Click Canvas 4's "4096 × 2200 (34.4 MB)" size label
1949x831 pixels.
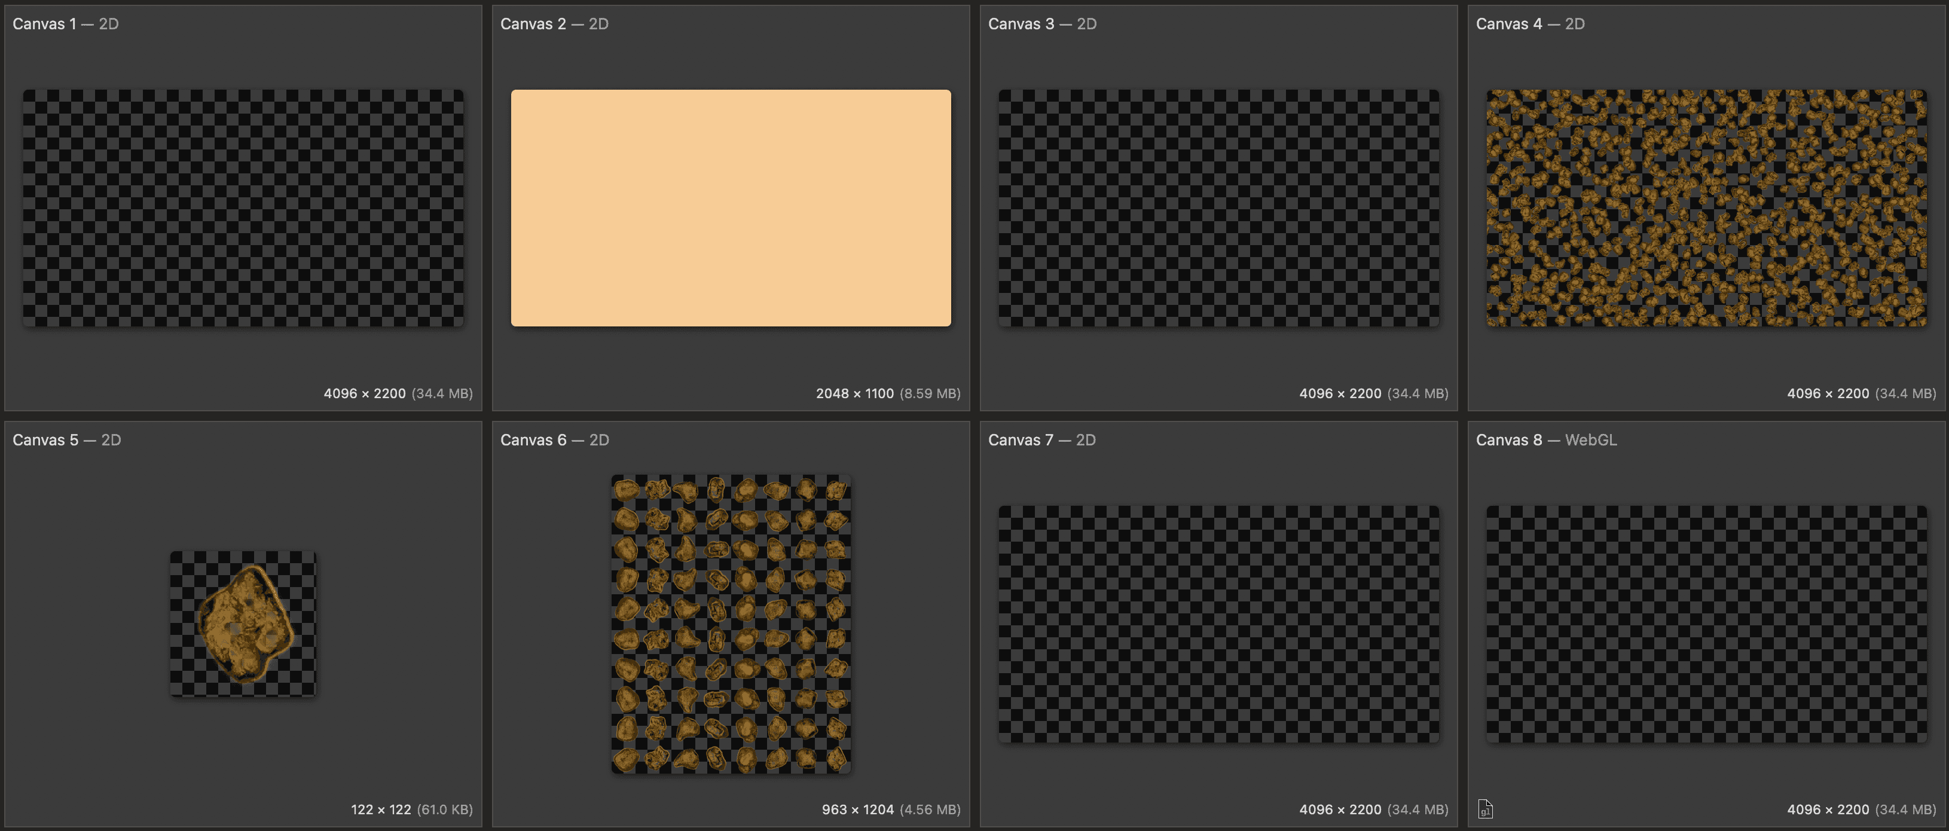click(x=1861, y=393)
